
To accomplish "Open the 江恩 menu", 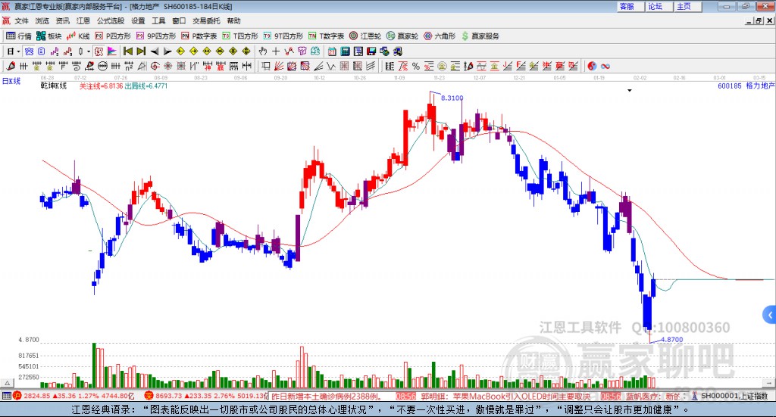I will [x=83, y=20].
